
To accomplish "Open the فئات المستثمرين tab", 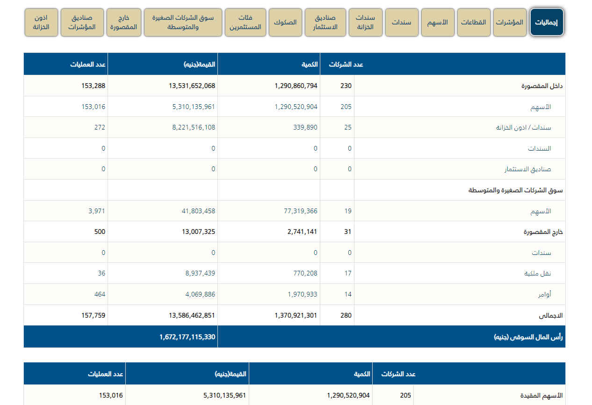I will point(245,22).
